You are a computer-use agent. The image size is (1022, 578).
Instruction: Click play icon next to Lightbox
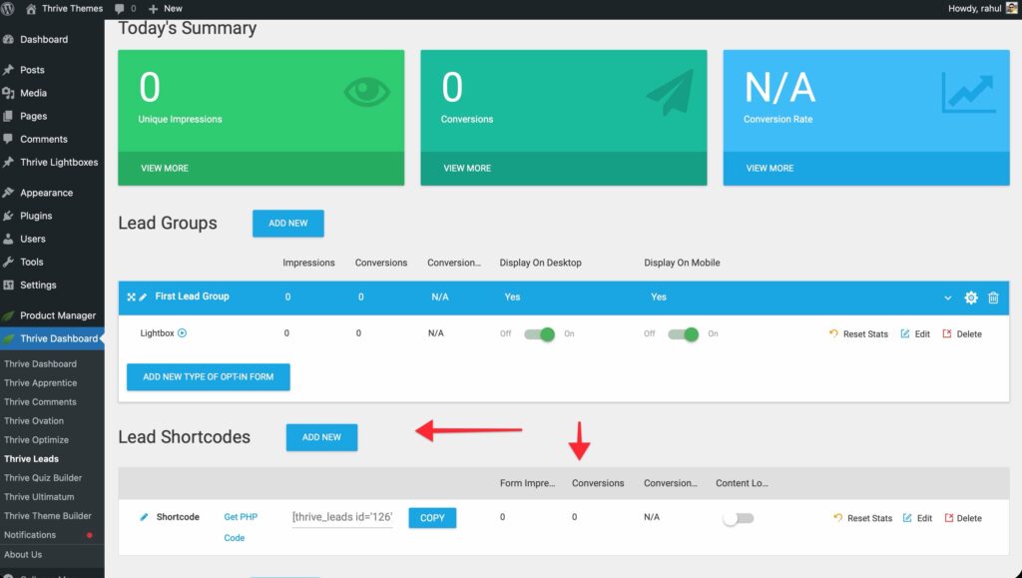(182, 333)
